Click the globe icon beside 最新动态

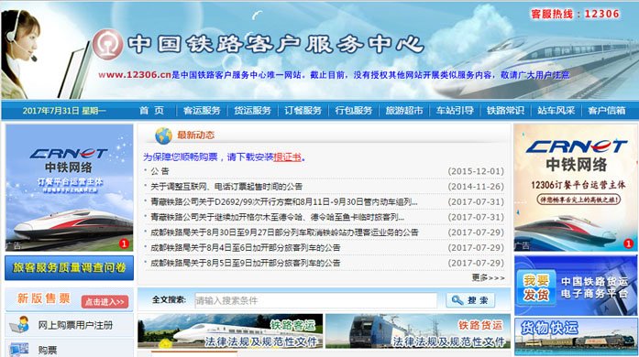pyautogui.click(x=163, y=135)
